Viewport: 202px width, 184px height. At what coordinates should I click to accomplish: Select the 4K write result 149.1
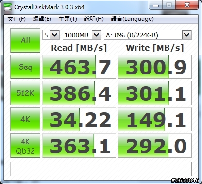click(155, 119)
